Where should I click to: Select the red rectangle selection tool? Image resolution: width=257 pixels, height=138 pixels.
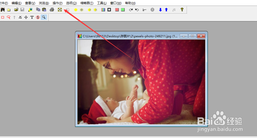(3, 17)
